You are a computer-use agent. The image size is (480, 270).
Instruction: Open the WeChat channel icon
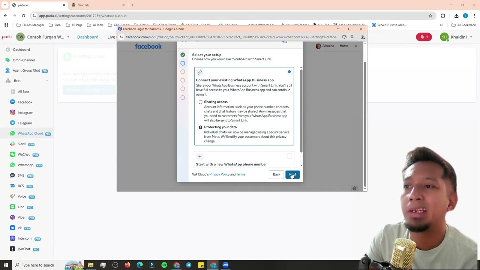tap(12, 154)
